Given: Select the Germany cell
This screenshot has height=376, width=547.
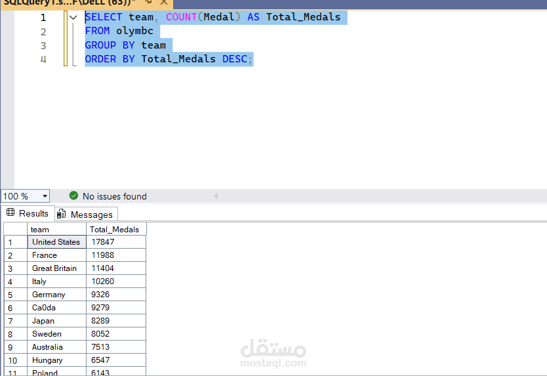Looking at the screenshot, I should coord(56,295).
